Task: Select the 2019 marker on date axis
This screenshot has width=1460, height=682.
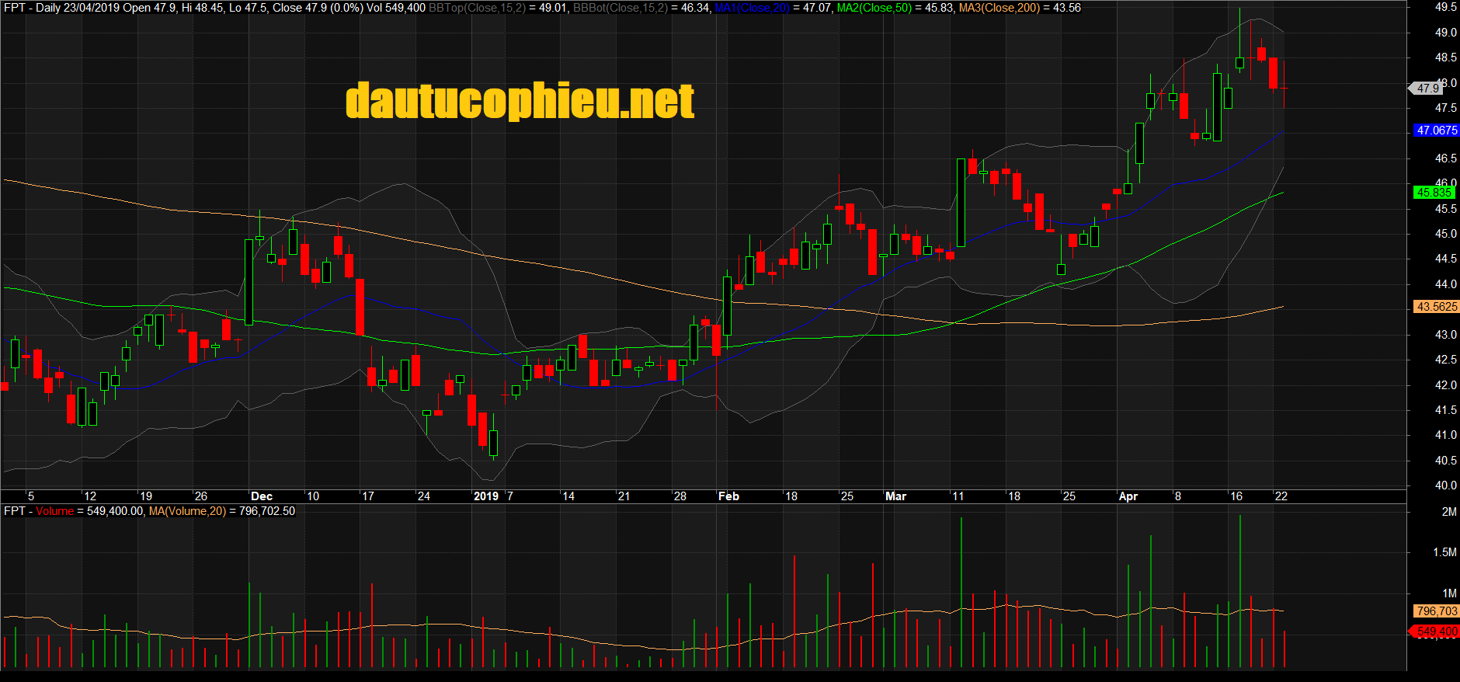Action: coord(486,496)
